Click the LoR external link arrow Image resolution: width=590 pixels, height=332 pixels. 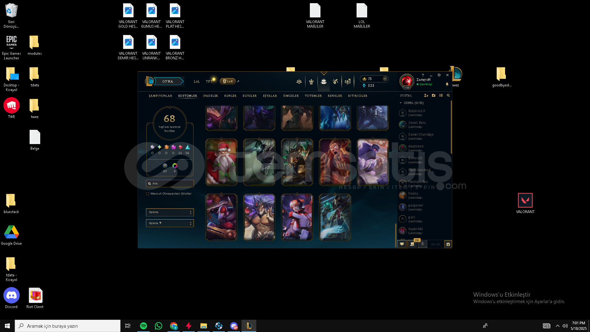pyautogui.click(x=238, y=81)
